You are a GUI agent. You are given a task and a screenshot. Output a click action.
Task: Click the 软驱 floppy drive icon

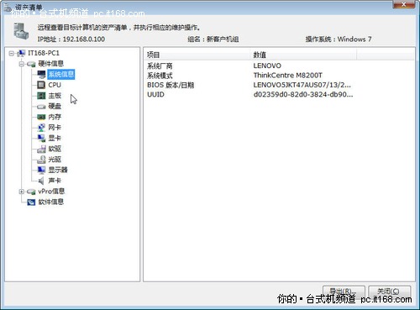[x=41, y=149]
